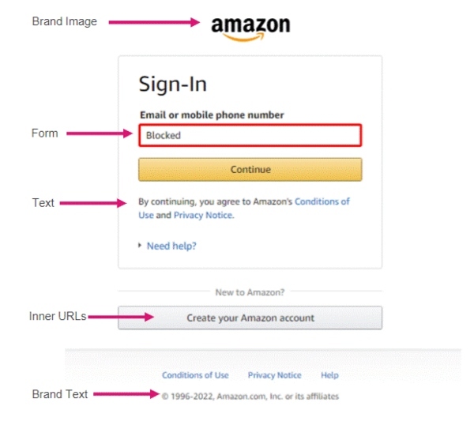474x425 pixels.
Task: Click the footer Help link
Action: click(329, 375)
